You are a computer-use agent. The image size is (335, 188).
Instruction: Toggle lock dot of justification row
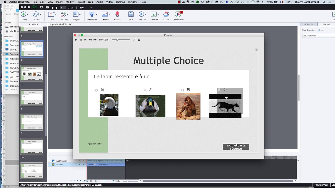(83, 161)
